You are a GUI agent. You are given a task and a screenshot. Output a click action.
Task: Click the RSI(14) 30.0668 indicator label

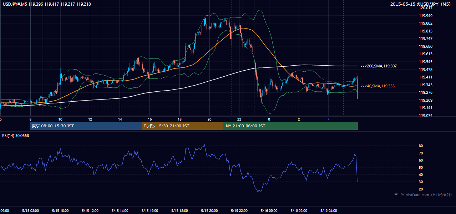[16, 136]
